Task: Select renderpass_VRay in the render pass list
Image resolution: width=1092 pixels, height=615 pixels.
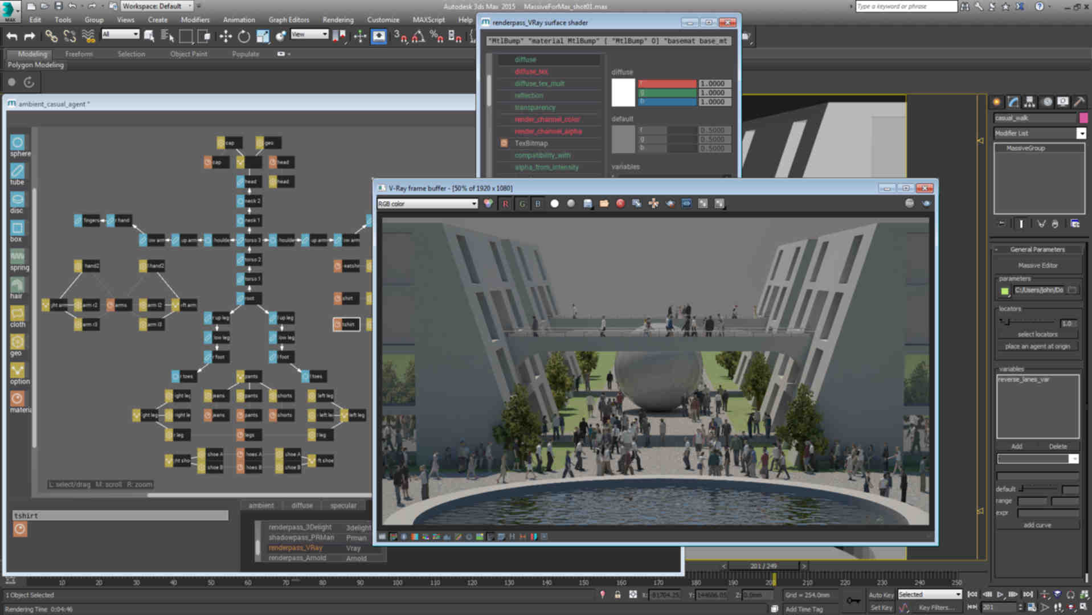Action: pos(296,548)
